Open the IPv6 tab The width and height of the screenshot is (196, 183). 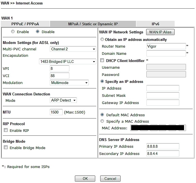(x=155, y=24)
